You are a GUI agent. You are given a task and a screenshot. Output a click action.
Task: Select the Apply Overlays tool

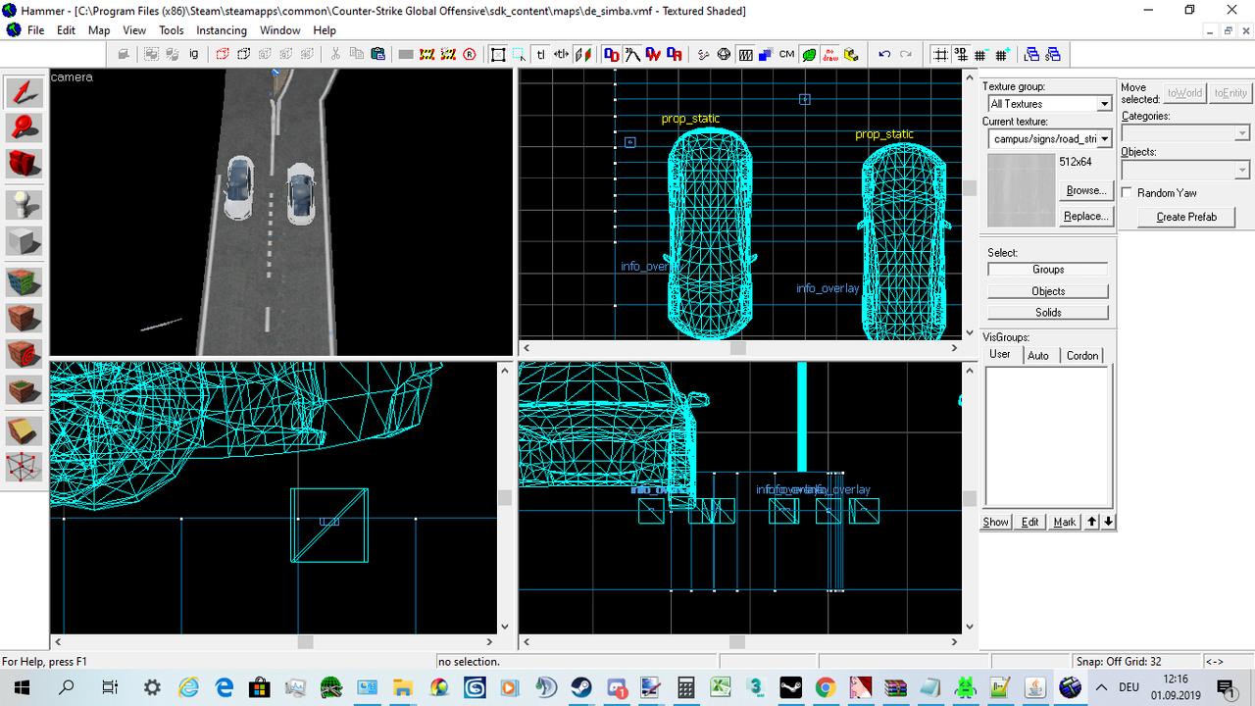(25, 389)
